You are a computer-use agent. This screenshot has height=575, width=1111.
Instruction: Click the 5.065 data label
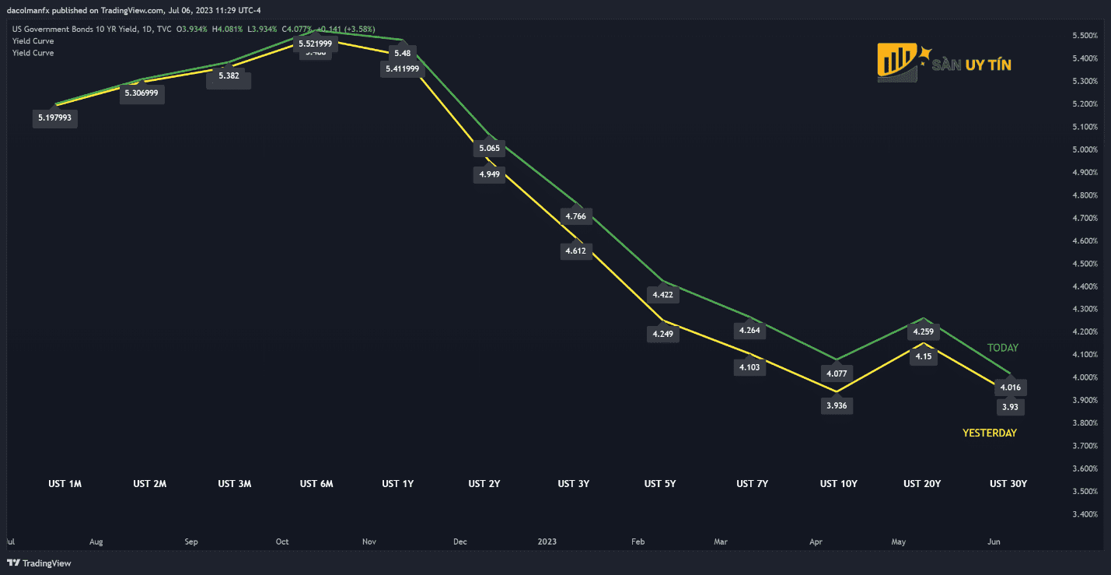coord(491,148)
